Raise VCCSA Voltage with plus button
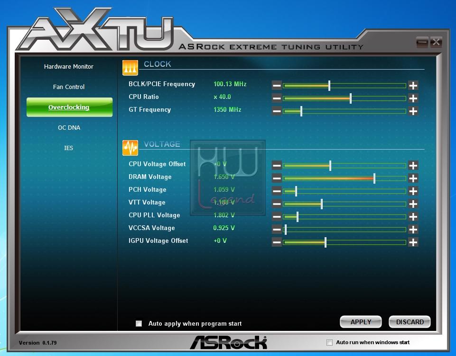 [413, 230]
